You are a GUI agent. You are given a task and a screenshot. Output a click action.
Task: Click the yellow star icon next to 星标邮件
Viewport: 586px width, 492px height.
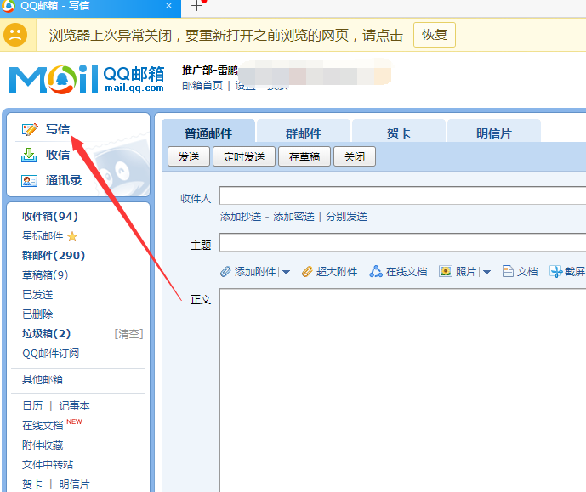(72, 236)
